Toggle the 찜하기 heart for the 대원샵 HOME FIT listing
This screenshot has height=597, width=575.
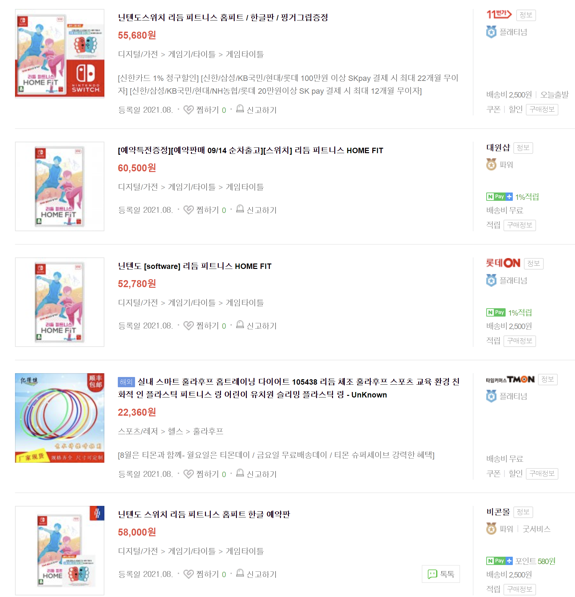click(188, 210)
